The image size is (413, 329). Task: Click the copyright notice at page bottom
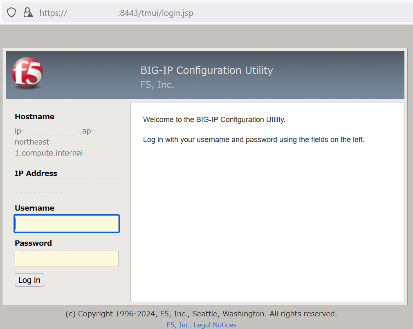coord(202,313)
